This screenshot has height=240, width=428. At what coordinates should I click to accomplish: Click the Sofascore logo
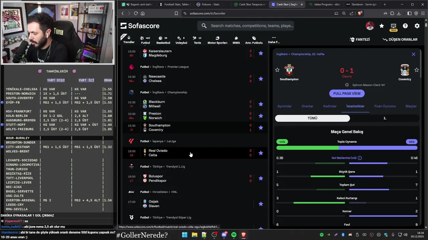(x=140, y=26)
